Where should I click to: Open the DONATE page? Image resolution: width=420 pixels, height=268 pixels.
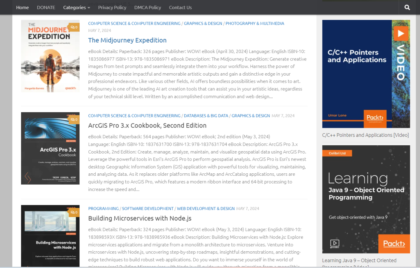[46, 7]
